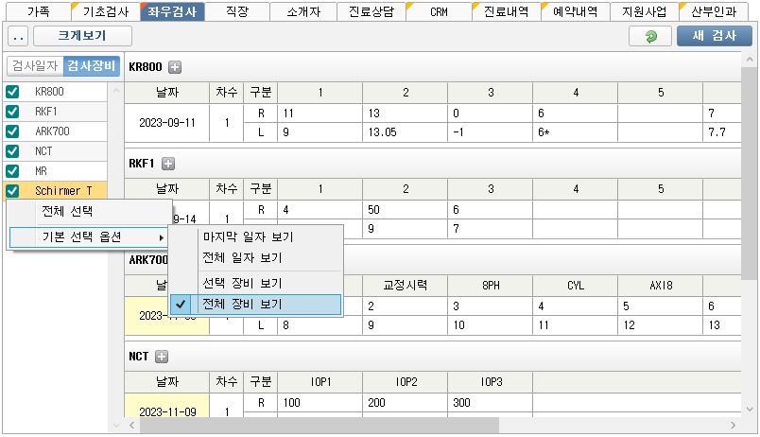
Task: Open the 진료상담 tab
Action: point(371,11)
